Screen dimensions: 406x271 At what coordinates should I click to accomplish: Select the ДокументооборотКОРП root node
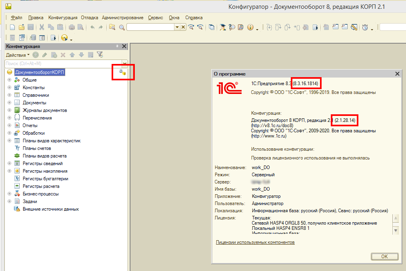[x=40, y=72]
